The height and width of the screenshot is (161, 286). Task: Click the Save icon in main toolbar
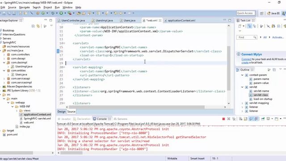tap(4, 13)
